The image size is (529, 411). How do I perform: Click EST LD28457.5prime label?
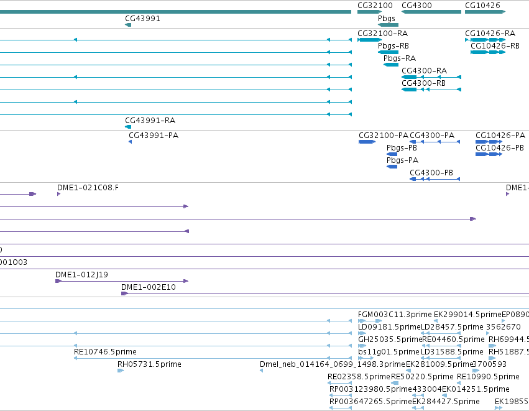click(x=452, y=327)
